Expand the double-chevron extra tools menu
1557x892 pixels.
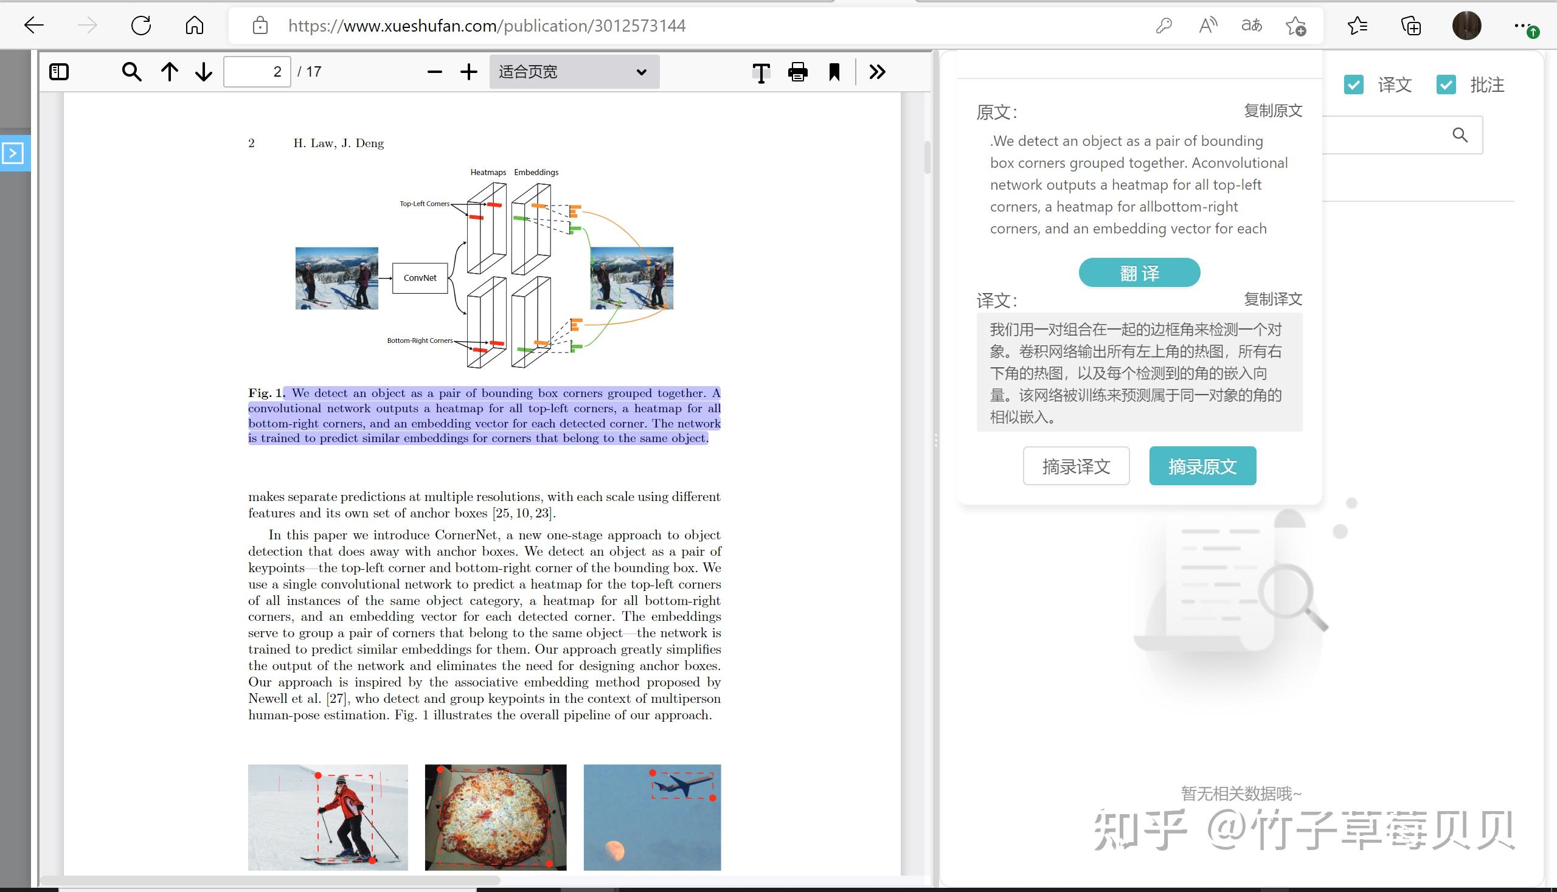point(876,72)
